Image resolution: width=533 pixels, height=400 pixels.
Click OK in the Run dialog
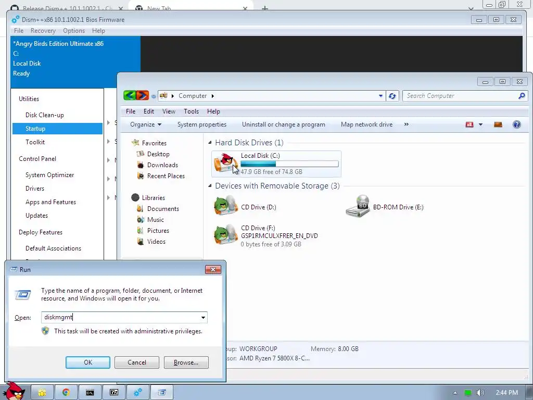(87, 362)
